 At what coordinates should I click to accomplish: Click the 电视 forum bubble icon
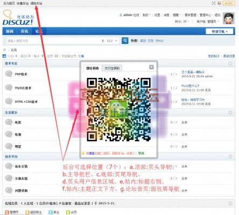coord(9,134)
